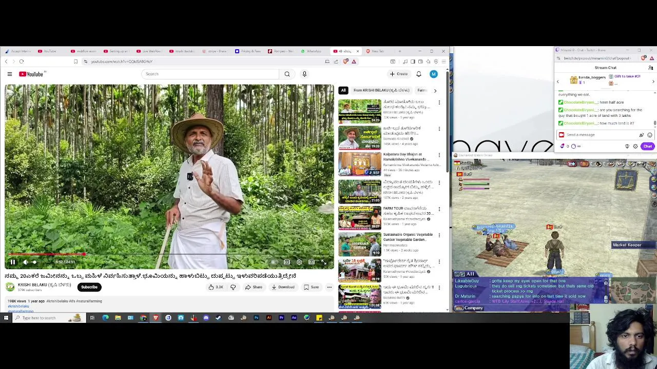Click the Download button under the video
Viewport: 657px width, 369px height.
[x=283, y=287]
